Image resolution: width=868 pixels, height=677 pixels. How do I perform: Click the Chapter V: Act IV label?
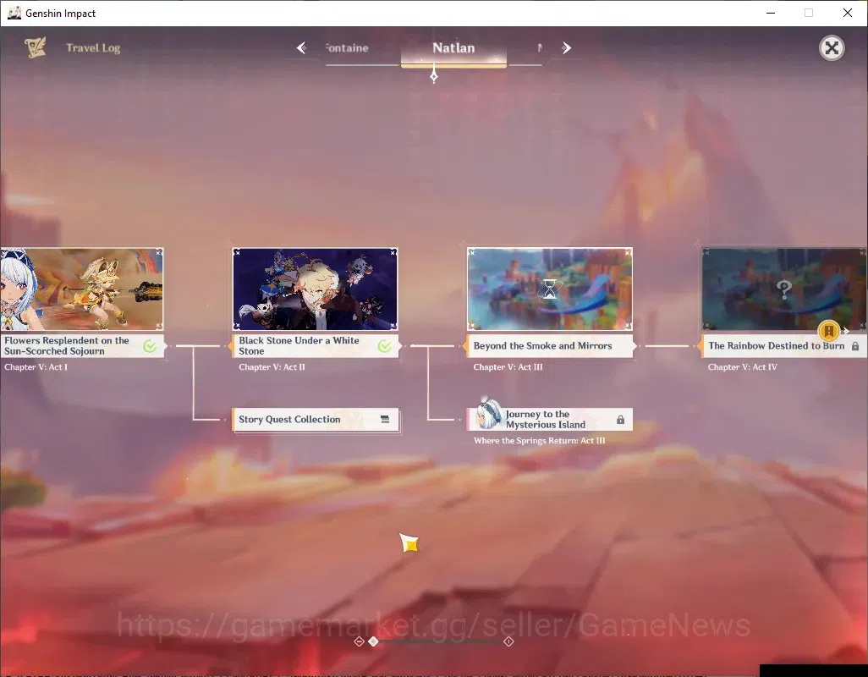[x=742, y=367]
